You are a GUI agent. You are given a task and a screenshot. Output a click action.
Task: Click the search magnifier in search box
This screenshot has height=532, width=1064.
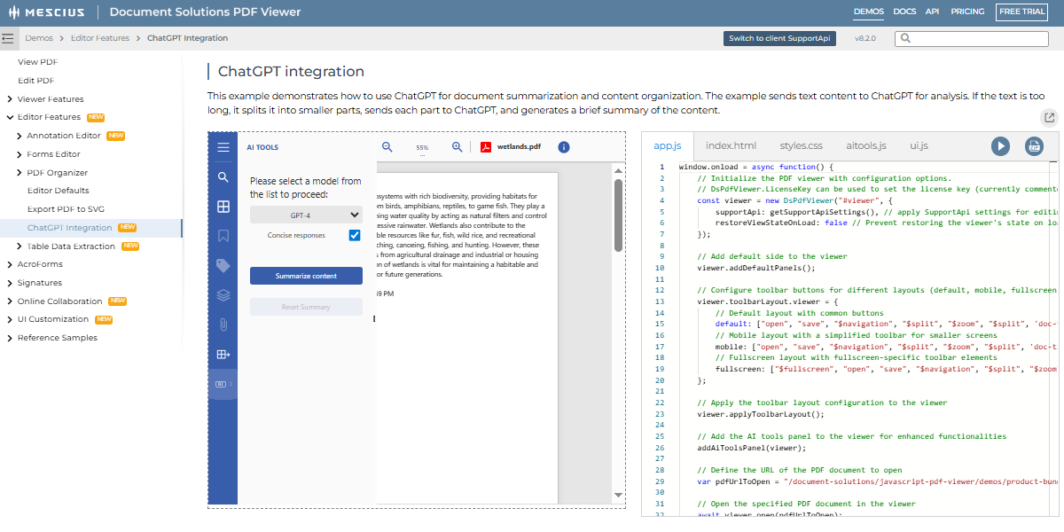[x=904, y=38]
